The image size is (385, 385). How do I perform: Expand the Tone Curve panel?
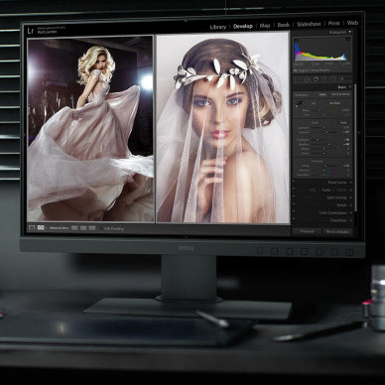[350, 183]
